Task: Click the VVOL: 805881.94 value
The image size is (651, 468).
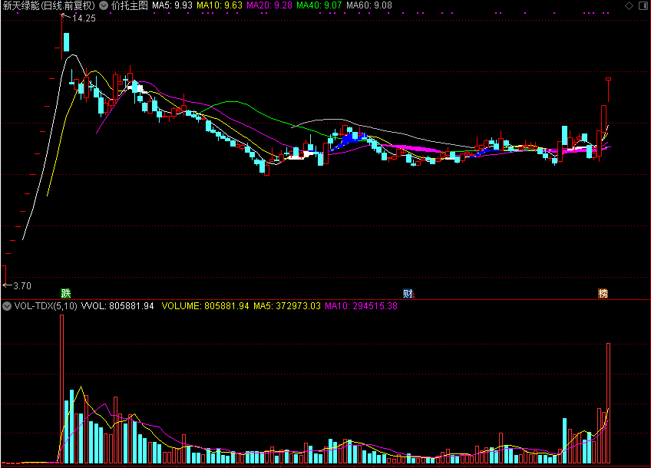Action: (117, 306)
